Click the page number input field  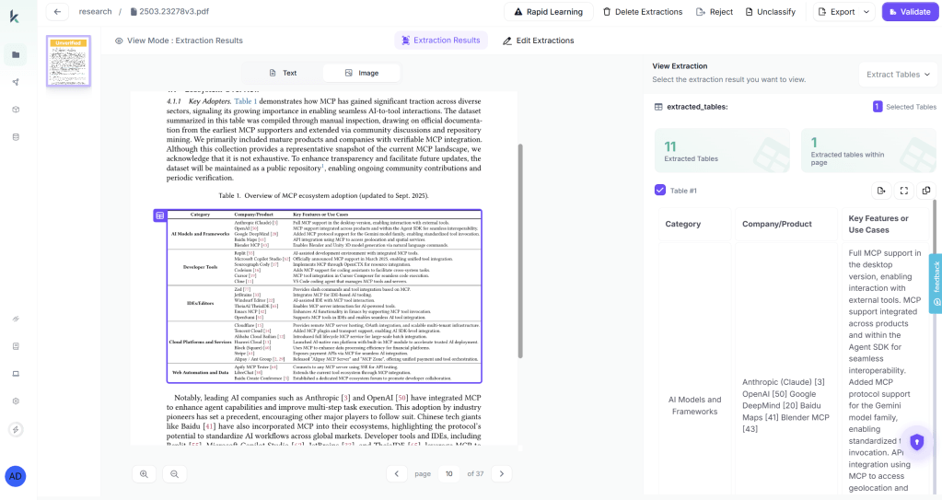pyautogui.click(x=448, y=473)
